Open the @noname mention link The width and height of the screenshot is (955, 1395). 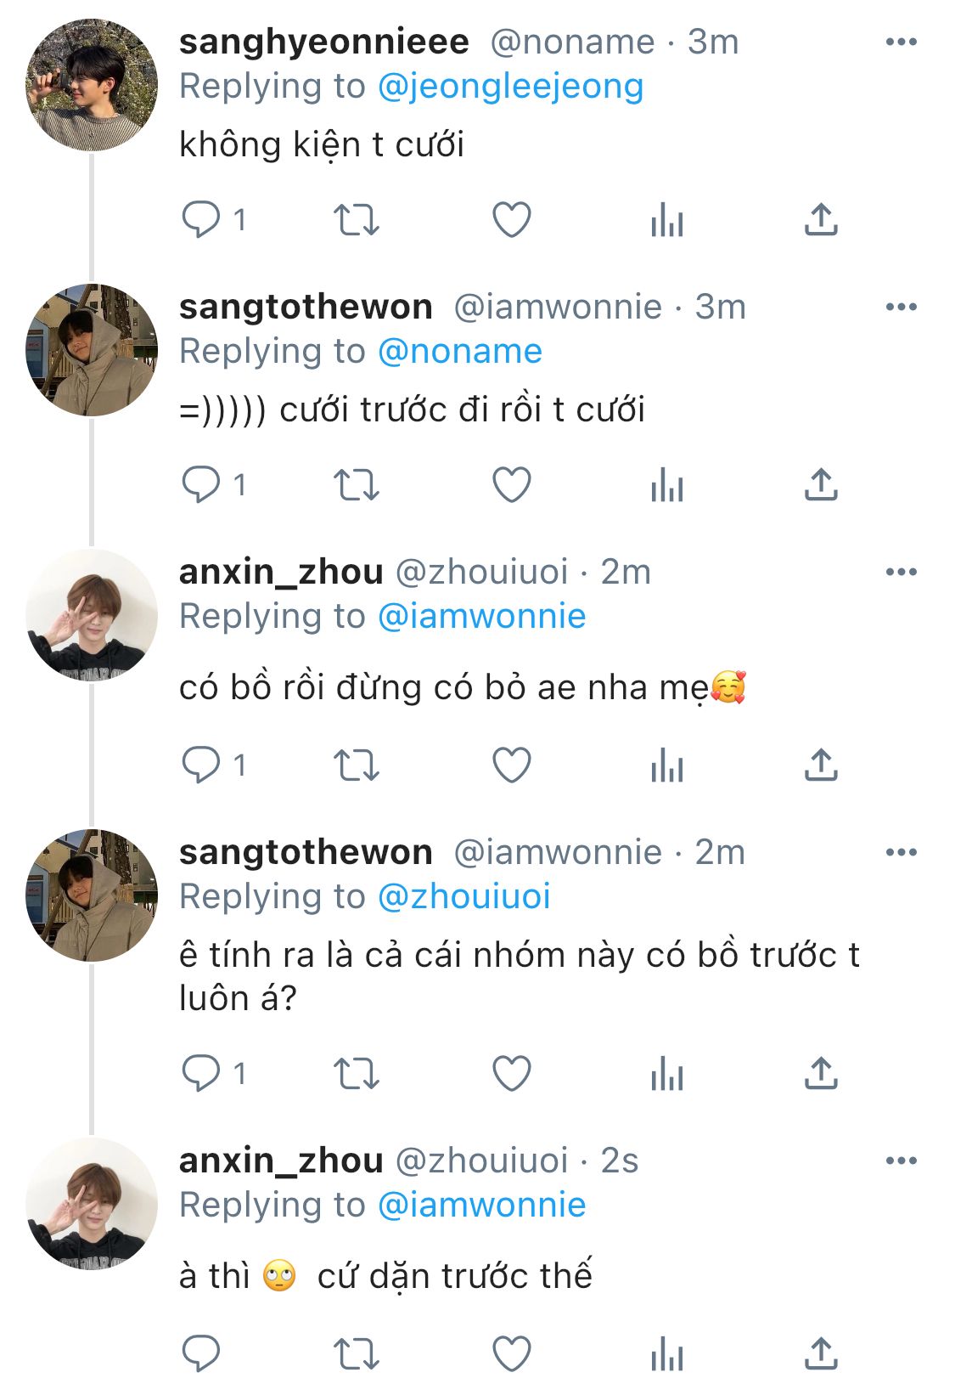459,352
